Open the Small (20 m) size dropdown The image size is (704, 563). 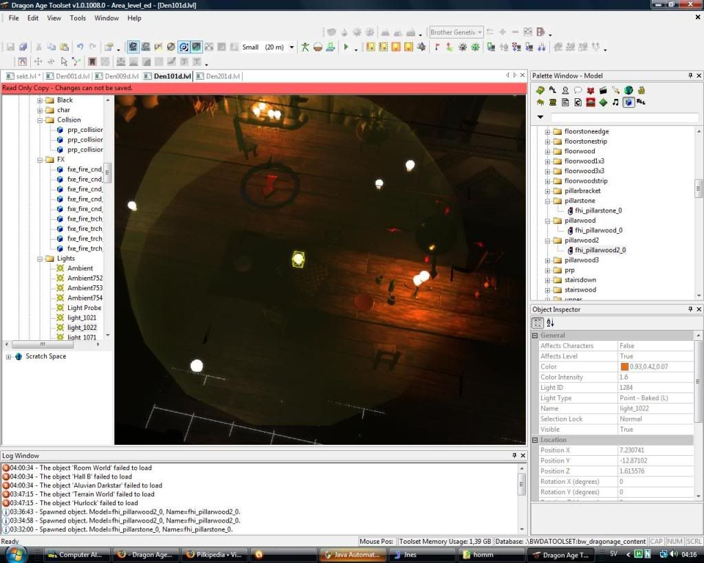point(291,47)
